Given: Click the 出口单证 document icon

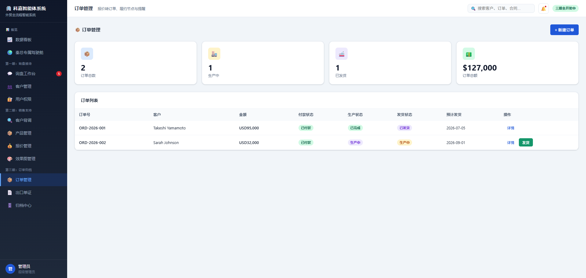Looking at the screenshot, I should point(10,193).
